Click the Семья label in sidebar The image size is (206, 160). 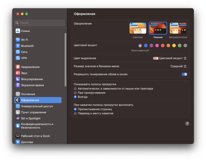pos(25,31)
